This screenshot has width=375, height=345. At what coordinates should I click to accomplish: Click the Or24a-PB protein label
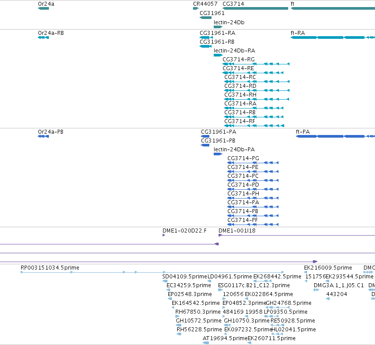coord(51,132)
